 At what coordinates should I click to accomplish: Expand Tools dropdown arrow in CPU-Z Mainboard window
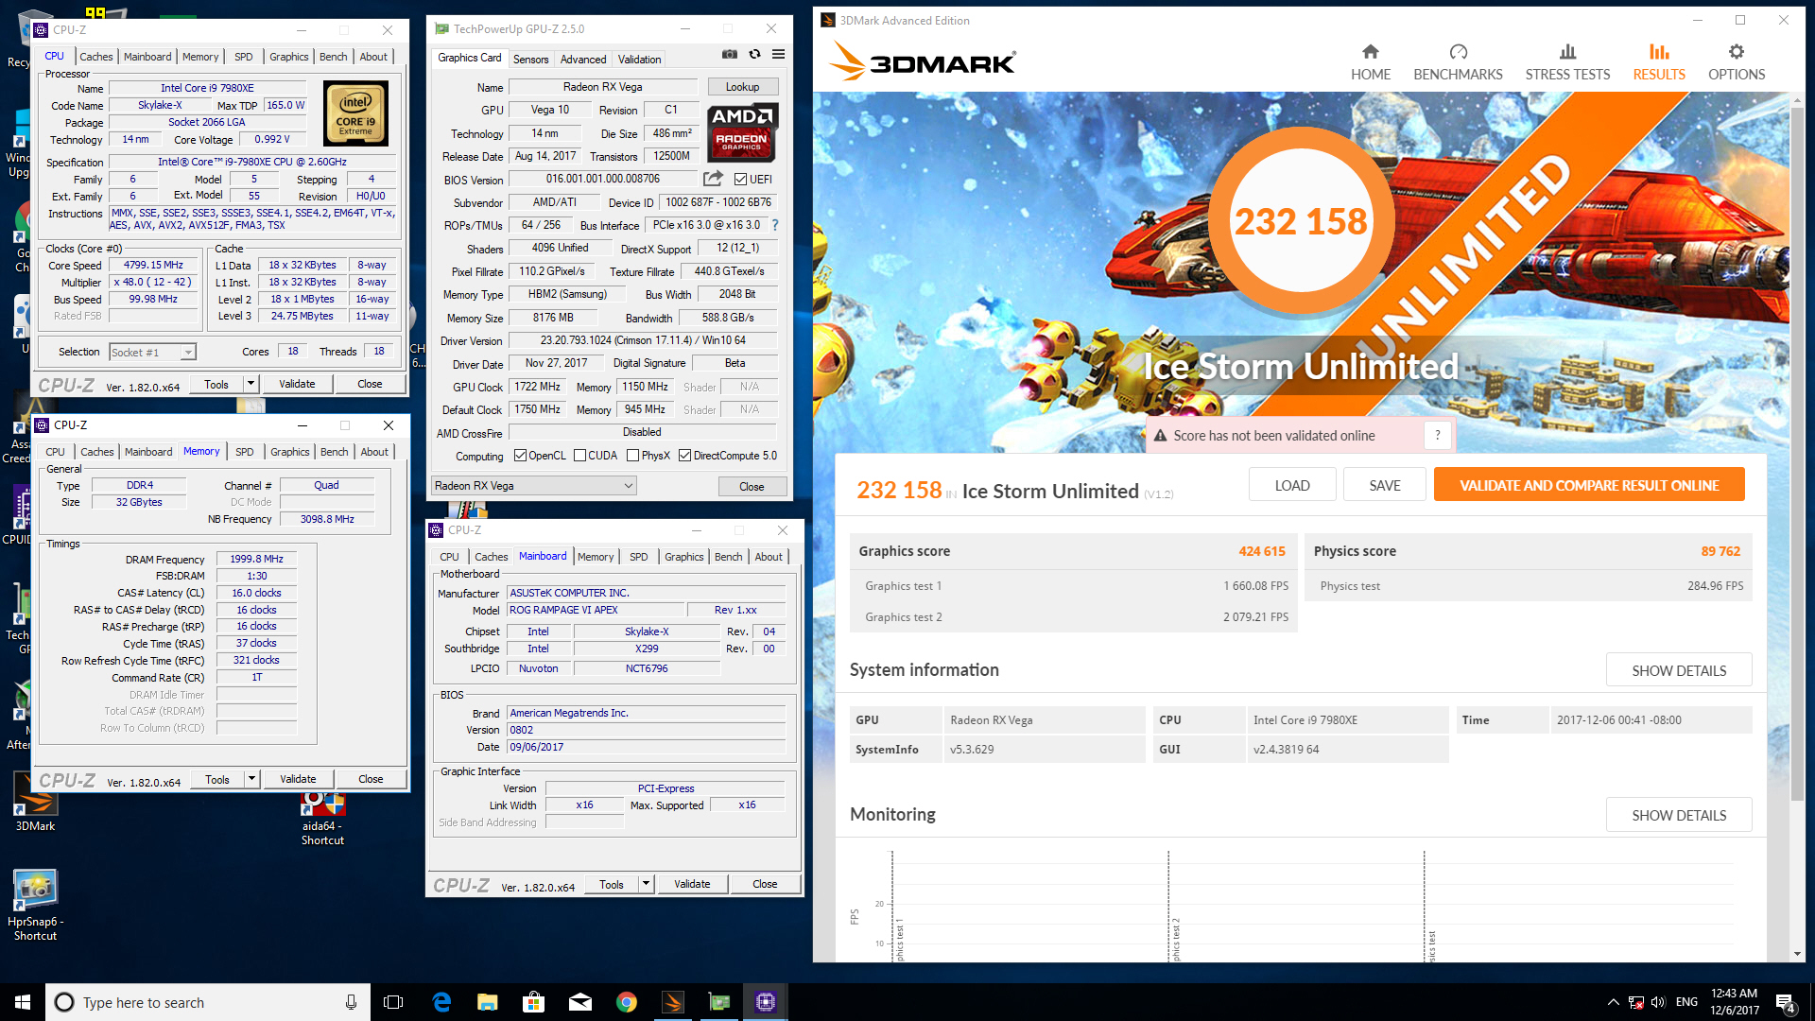coord(646,884)
